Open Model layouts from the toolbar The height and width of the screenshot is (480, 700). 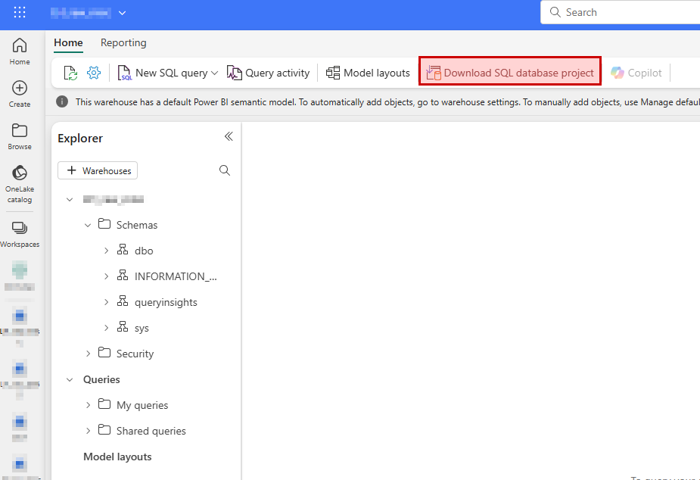(368, 73)
